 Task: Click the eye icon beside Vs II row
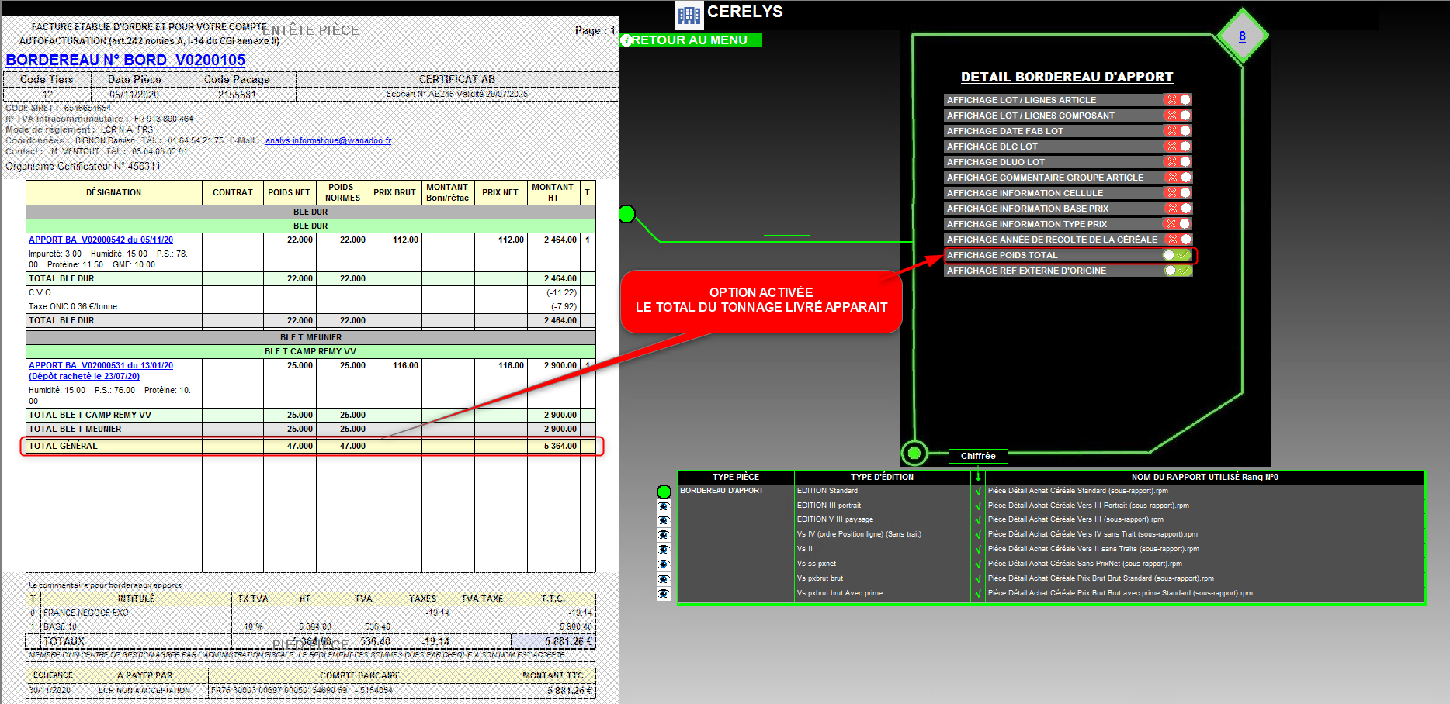664,550
